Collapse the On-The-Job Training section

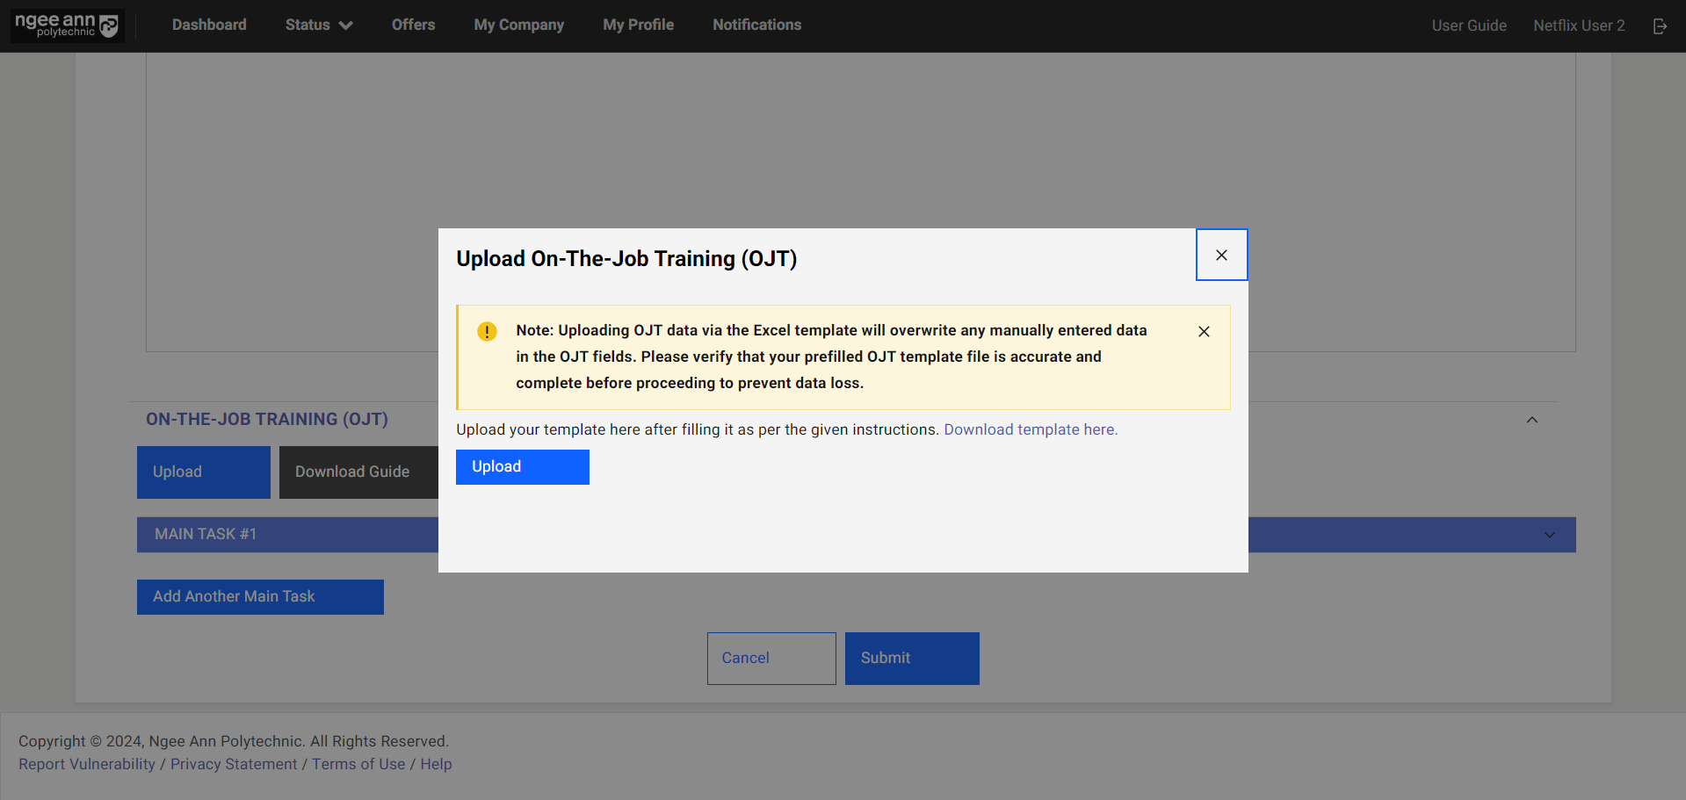click(1531, 420)
